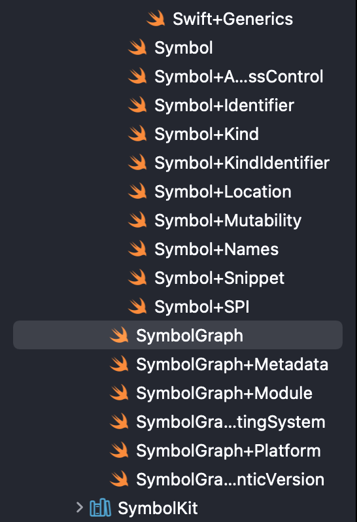Select the truncated Symbol+A...ssControl file
The width and height of the screenshot is (357, 522).
[239, 77]
